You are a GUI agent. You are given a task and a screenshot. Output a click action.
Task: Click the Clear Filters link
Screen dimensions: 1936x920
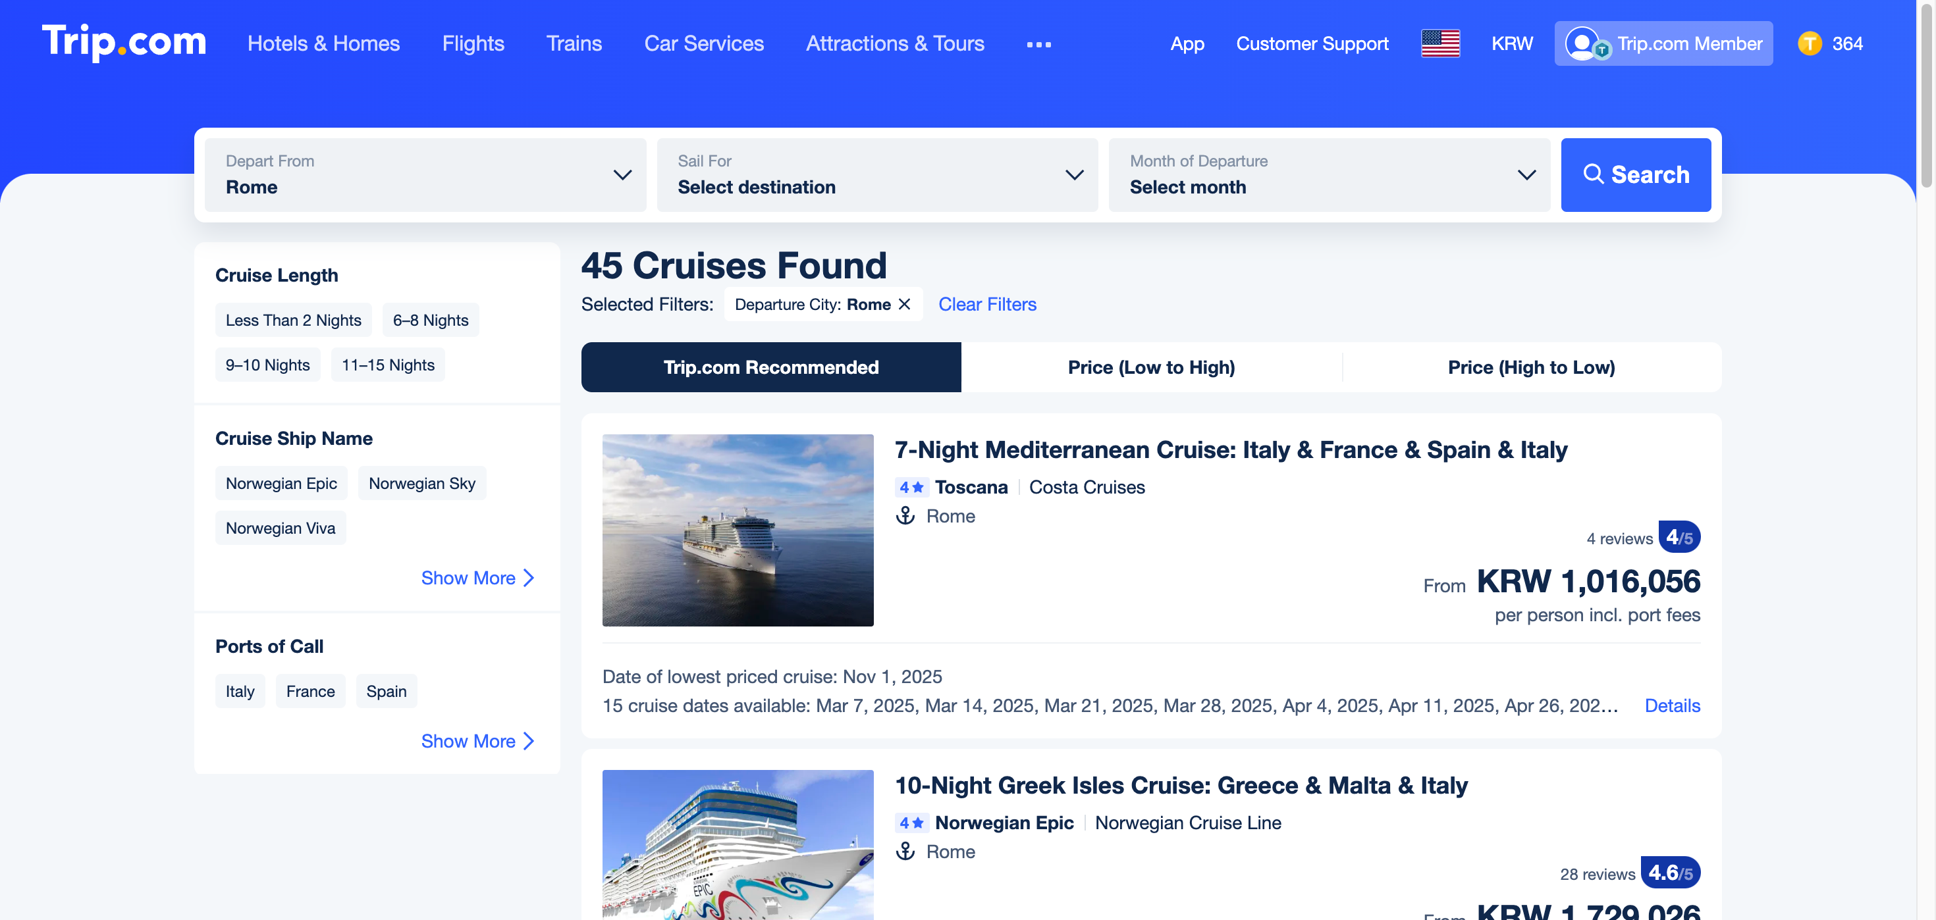987,304
